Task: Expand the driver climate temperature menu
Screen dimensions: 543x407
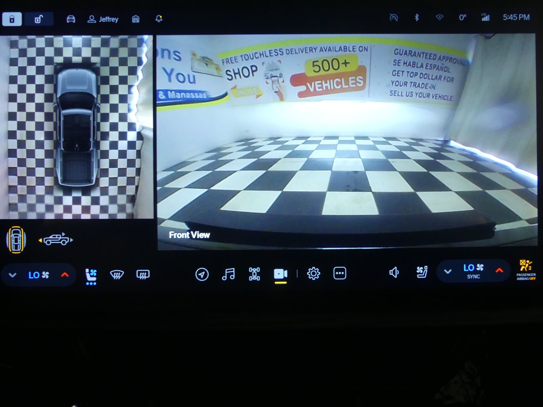Action: click(x=12, y=275)
